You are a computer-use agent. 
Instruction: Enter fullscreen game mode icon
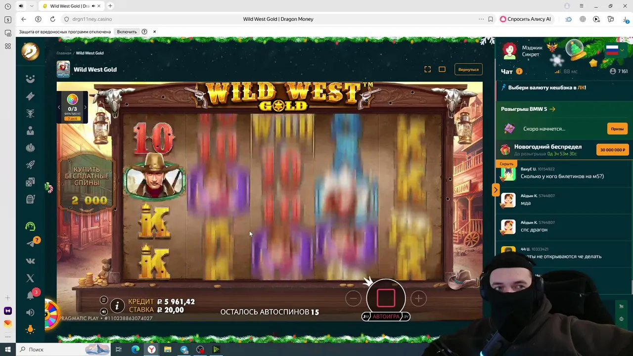point(427,69)
